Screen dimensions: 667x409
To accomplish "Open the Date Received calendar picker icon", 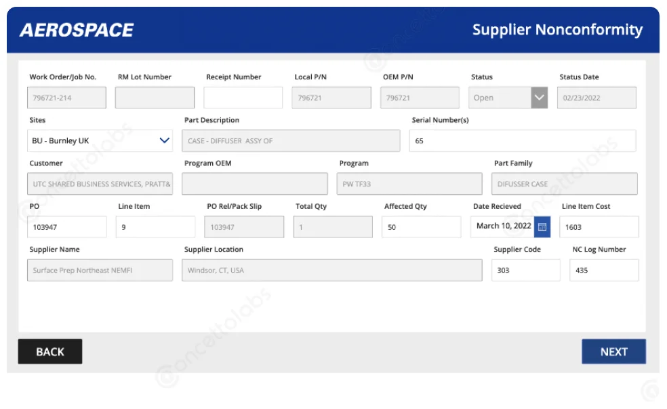I will 542,227.
